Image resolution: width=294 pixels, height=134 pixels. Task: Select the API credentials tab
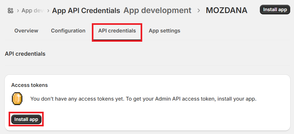117,31
